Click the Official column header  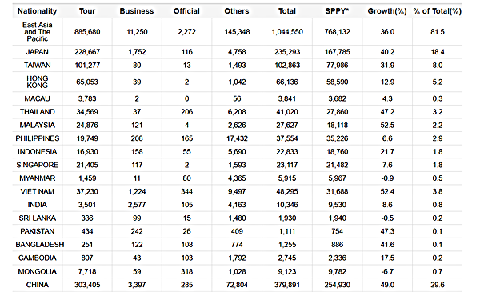tap(186, 11)
